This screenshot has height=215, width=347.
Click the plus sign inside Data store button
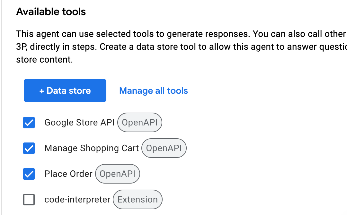coord(41,91)
